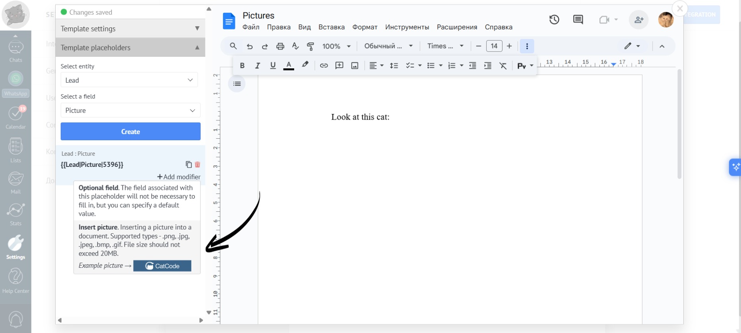Click the insert image toolbar icon
The width and height of the screenshot is (741, 333).
[x=355, y=66]
